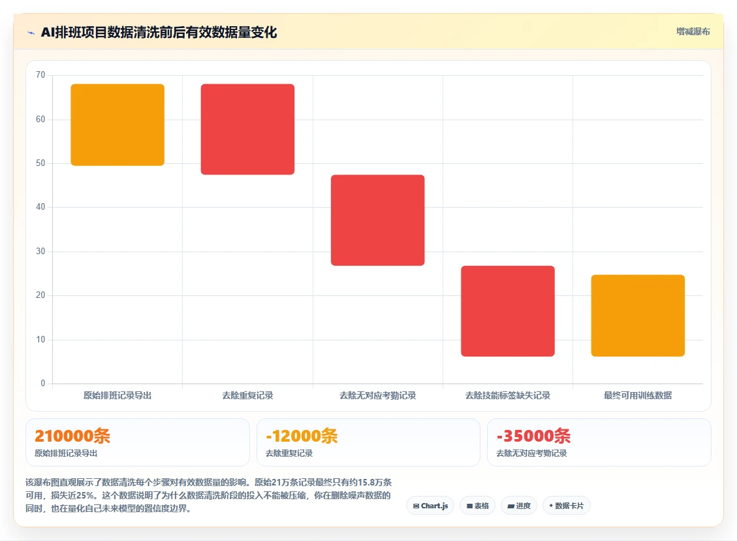
Task: Open the -35000条 data card
Action: click(599, 442)
